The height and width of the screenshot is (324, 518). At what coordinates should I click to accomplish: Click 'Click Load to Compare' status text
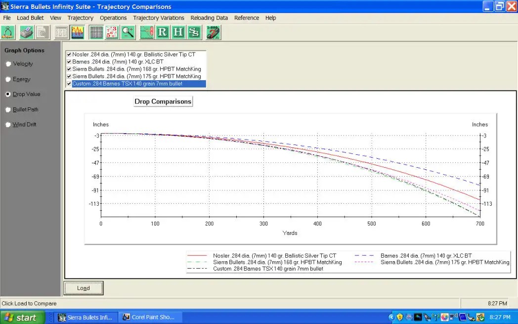click(x=29, y=304)
